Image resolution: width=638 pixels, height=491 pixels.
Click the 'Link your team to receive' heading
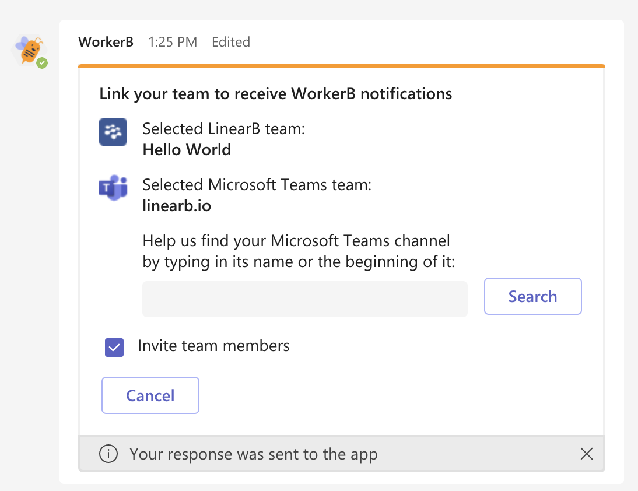tap(276, 93)
